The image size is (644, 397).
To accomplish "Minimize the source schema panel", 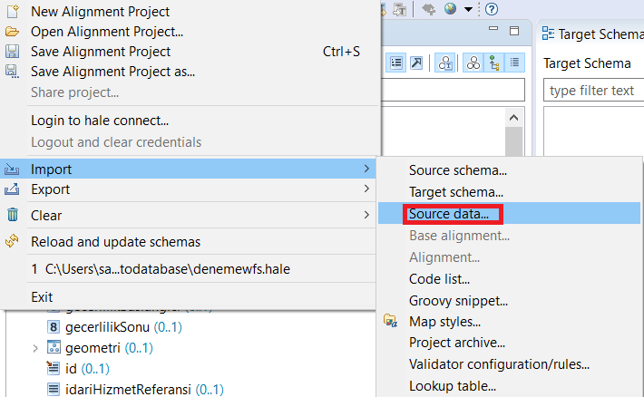I will click(493, 29).
